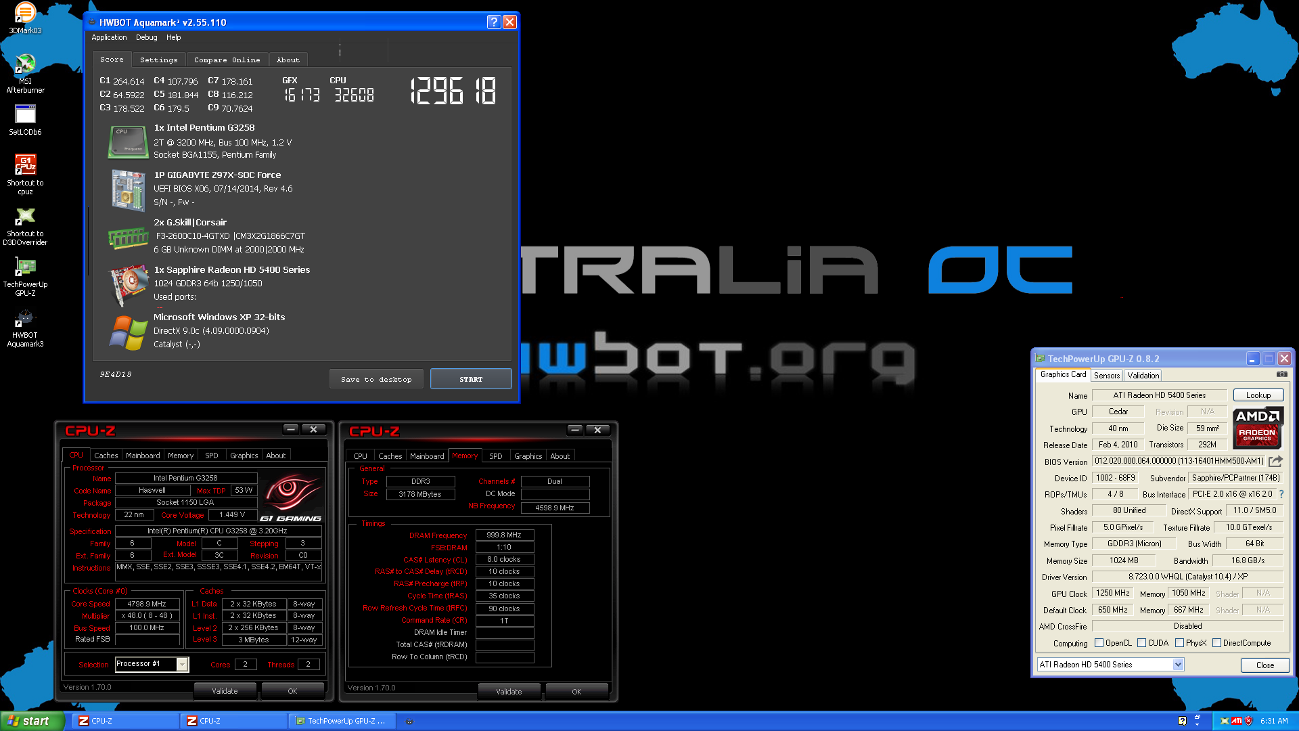Screen dimensions: 1299x731
Task: Enable the PhysX checkbox in GPU-Z
Action: coord(1179,643)
